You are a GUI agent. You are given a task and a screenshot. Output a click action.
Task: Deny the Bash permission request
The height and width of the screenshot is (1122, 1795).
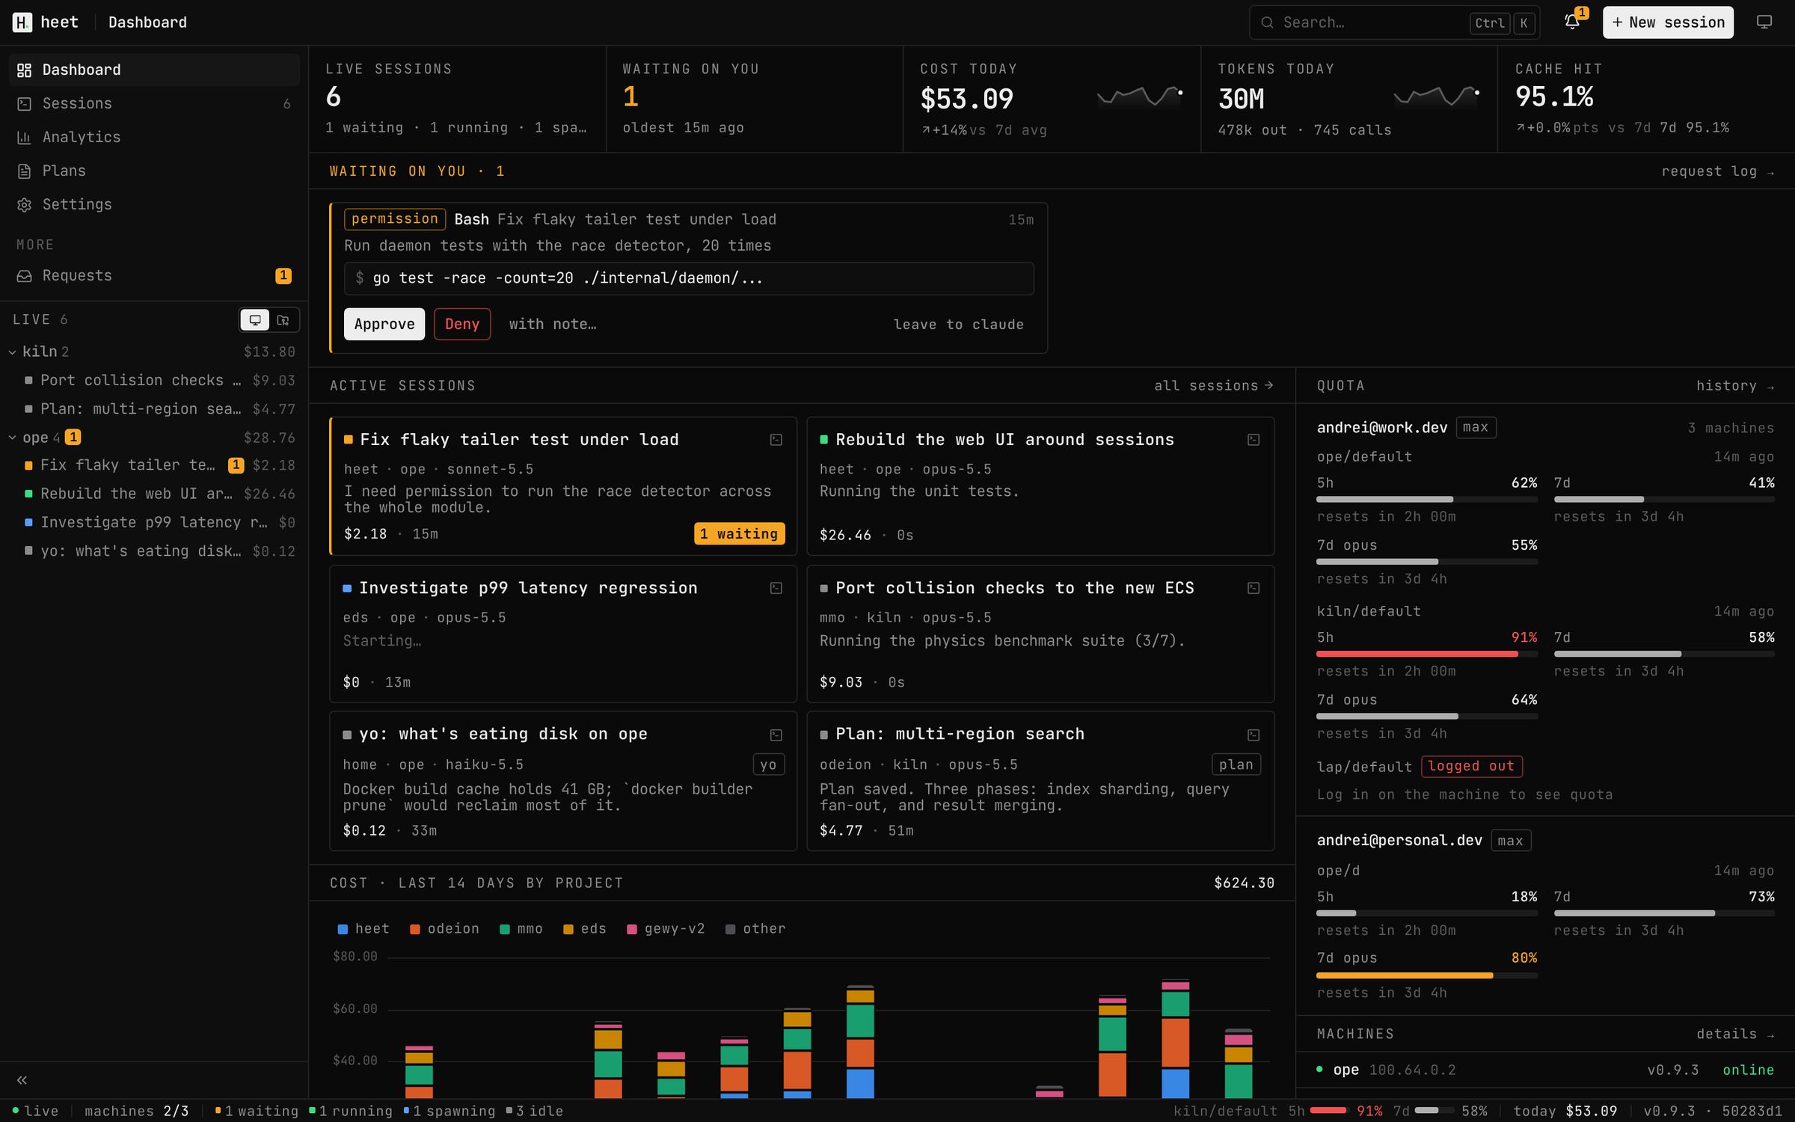coord(462,324)
